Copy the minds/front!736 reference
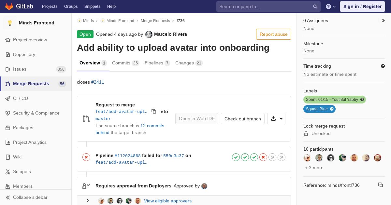 pyautogui.click(x=381, y=185)
